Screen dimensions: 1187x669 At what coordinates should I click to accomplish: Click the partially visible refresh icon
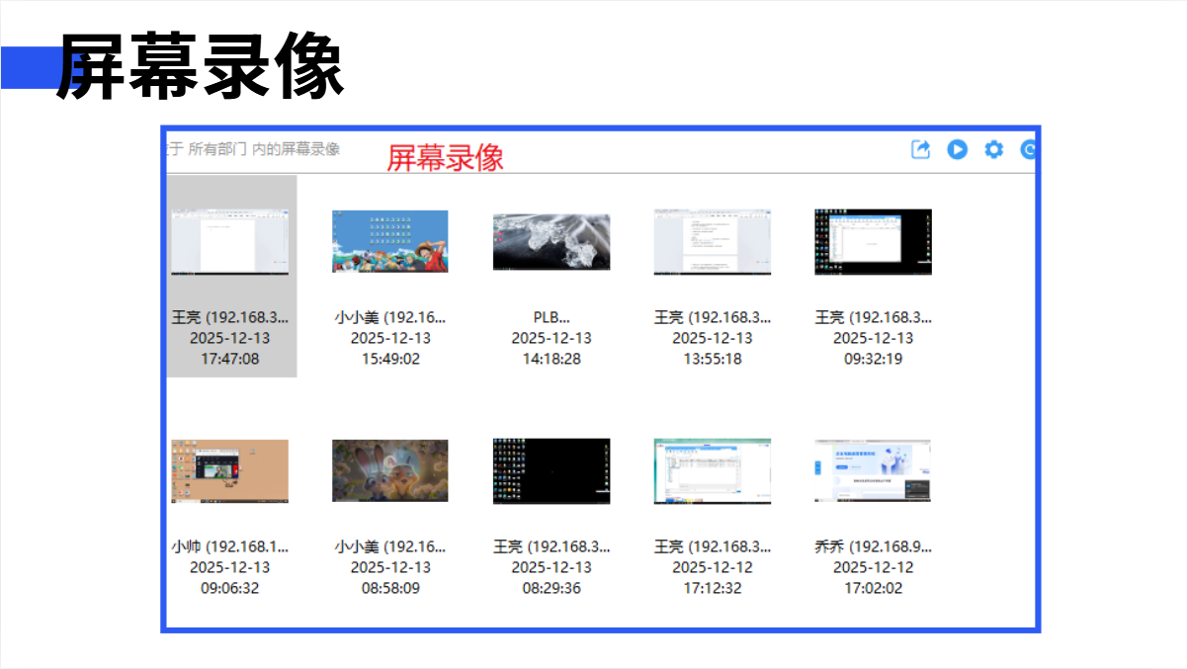(1028, 150)
